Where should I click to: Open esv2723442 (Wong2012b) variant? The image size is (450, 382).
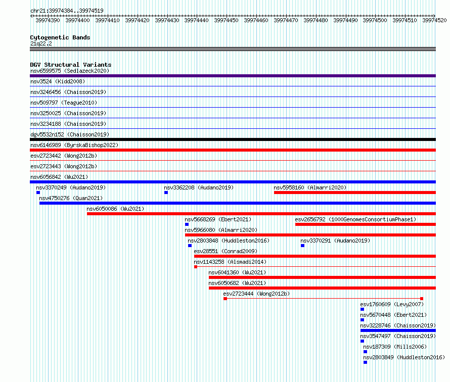(x=64, y=156)
